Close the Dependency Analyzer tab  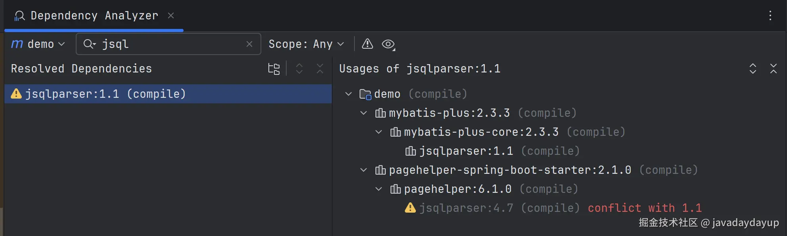pyautogui.click(x=171, y=15)
